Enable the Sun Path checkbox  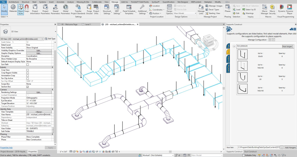[x=28, y=64]
